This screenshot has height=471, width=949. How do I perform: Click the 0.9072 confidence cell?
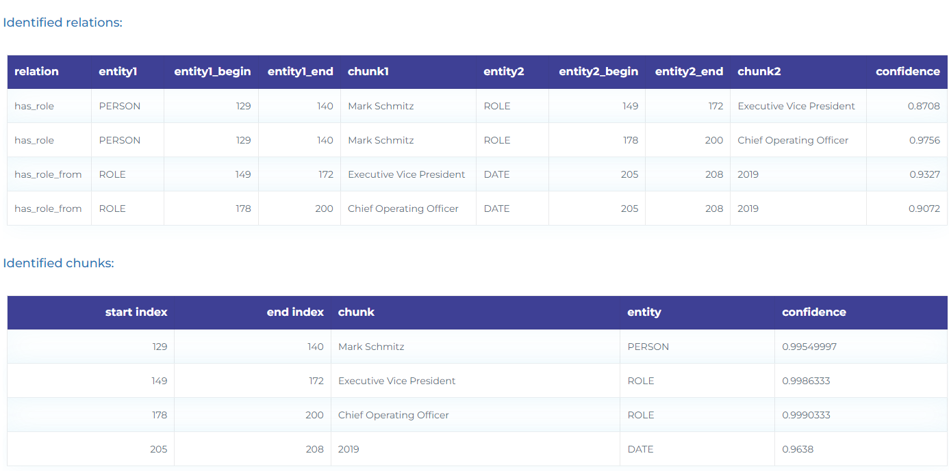point(924,208)
